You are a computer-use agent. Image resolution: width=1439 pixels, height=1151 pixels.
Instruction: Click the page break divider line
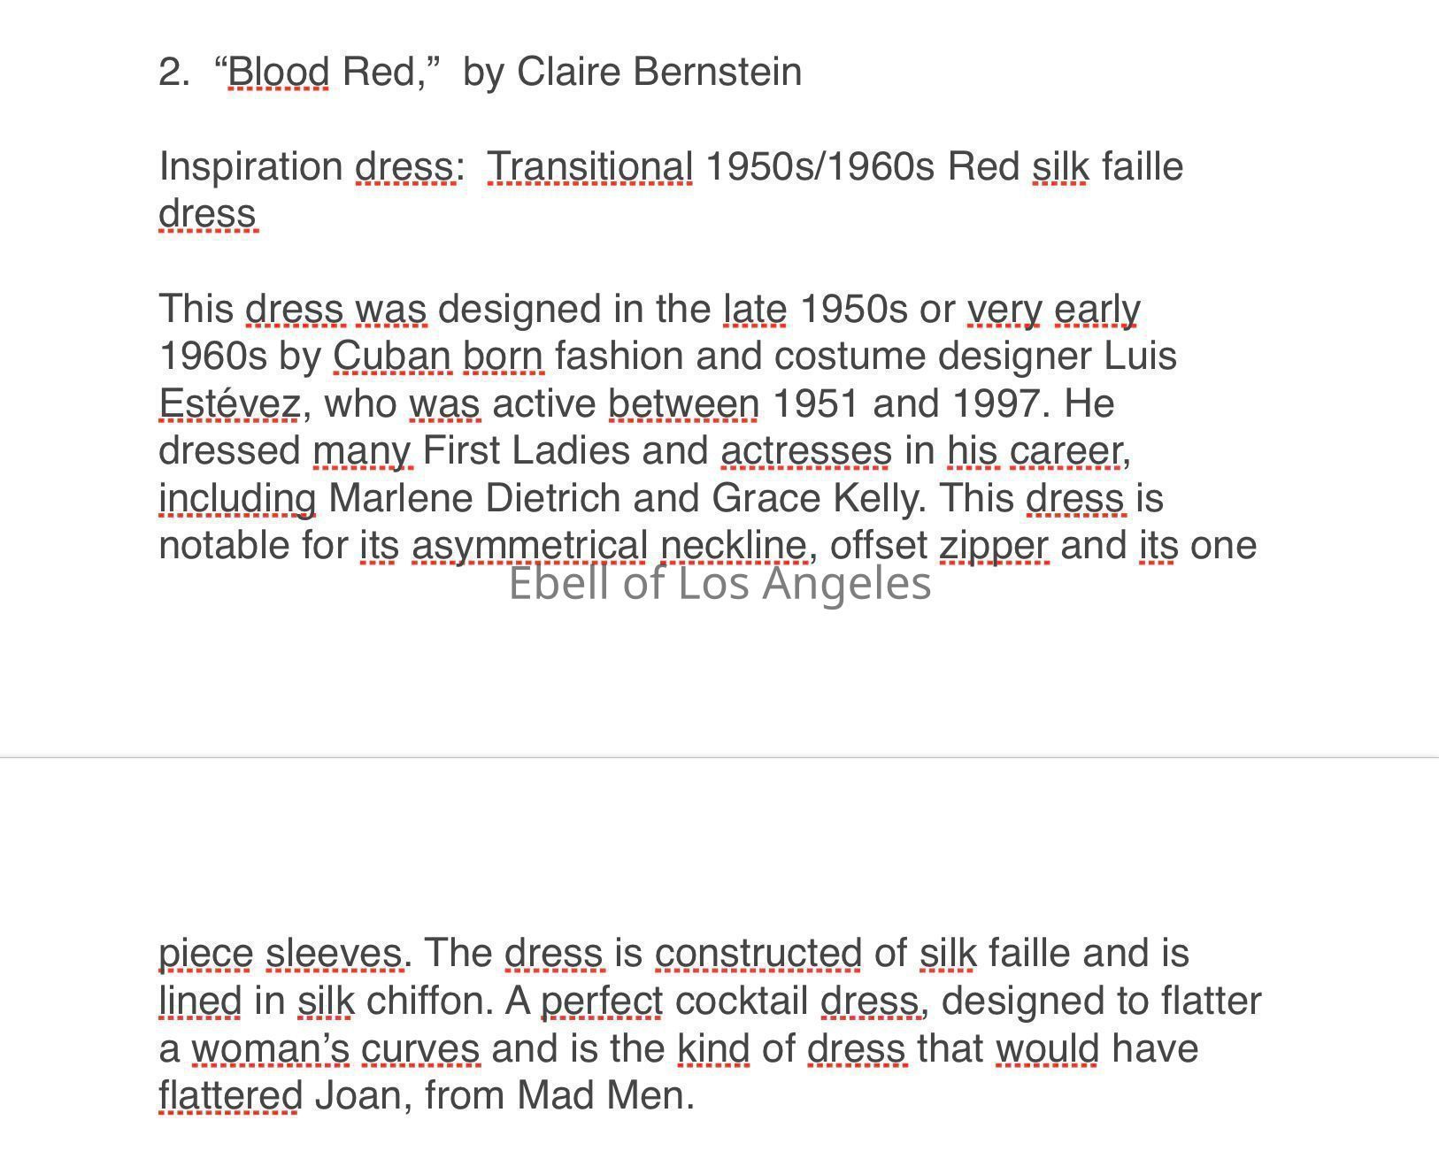(719, 757)
